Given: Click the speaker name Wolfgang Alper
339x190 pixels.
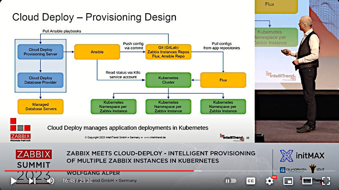Looking at the screenshot, I should [x=93, y=173].
